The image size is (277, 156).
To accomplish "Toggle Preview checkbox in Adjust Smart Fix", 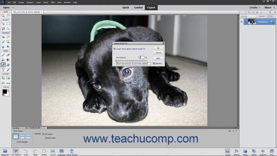I will pyautogui.click(x=154, y=63).
